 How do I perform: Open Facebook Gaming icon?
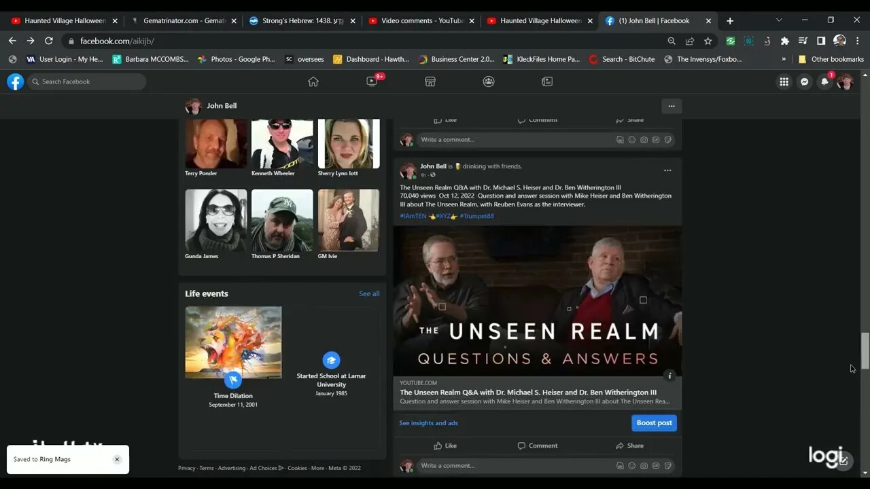pos(547,81)
